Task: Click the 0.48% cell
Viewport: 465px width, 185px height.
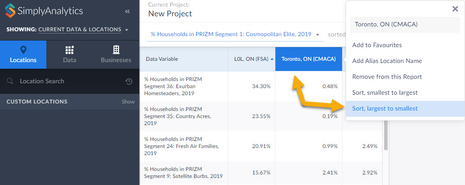Action: pyautogui.click(x=330, y=86)
